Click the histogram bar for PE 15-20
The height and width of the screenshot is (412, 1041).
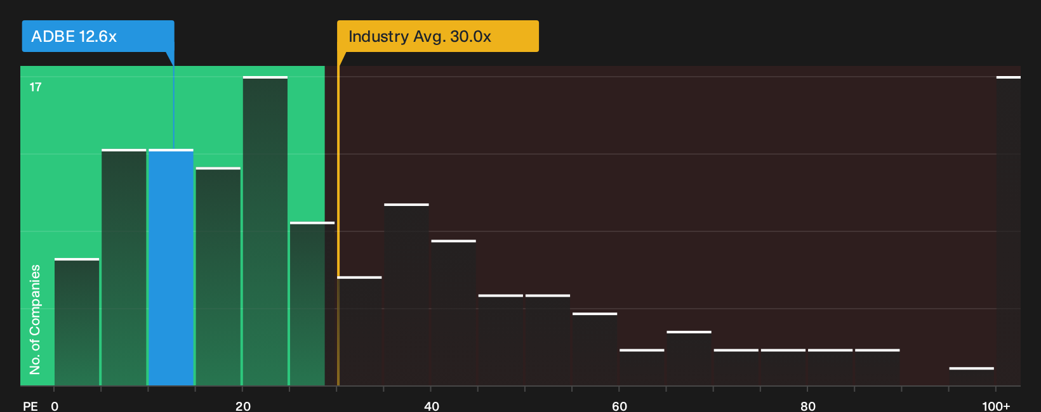point(218,276)
